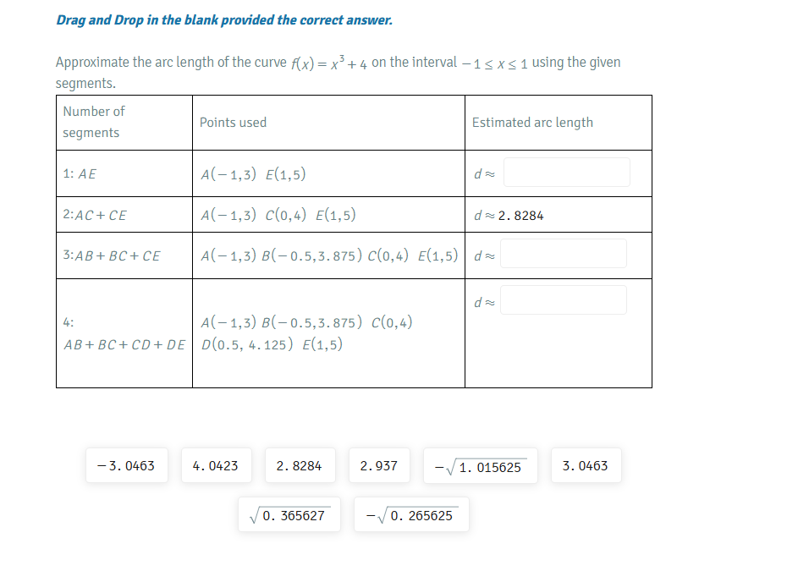Select the −√0.265625 answer tile

pyautogui.click(x=411, y=513)
